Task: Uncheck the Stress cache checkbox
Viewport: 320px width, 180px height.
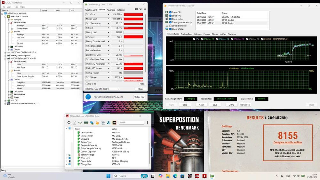Action: tap(171, 19)
